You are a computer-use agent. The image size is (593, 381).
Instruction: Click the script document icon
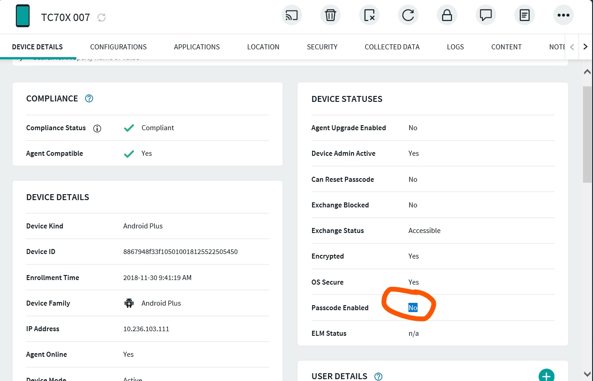[524, 16]
